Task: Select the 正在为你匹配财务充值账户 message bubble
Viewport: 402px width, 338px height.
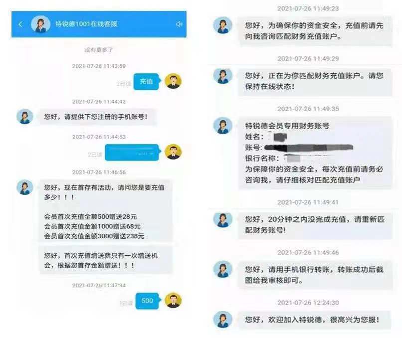Action: pos(315,81)
